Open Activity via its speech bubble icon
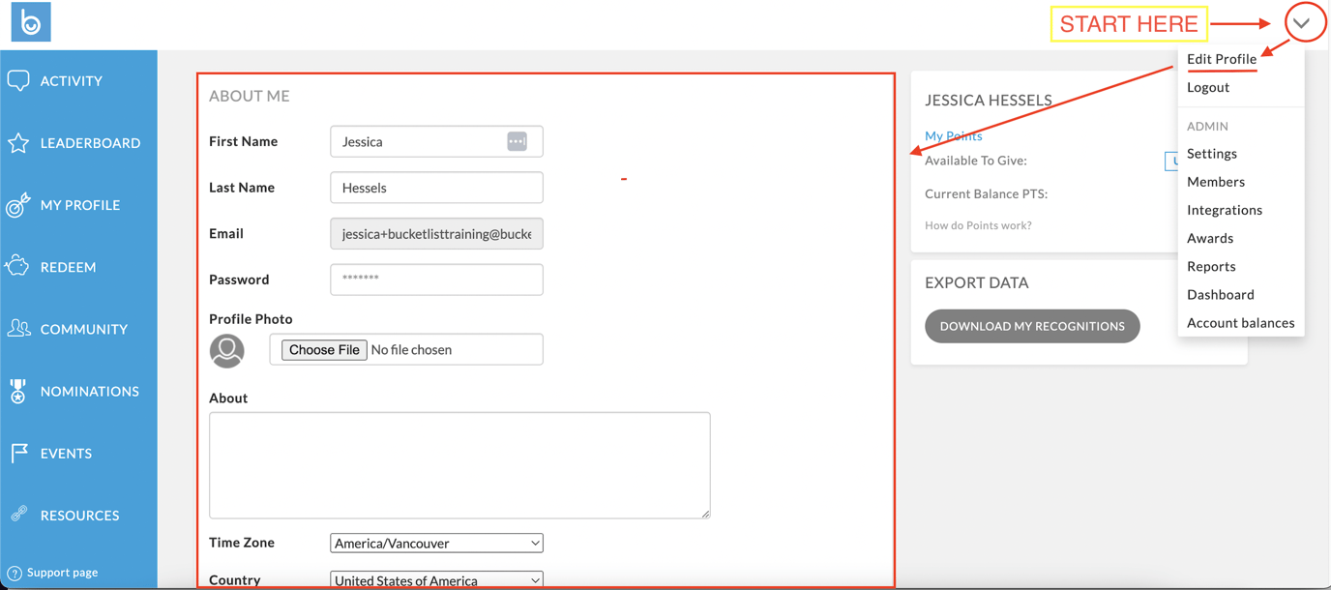 18,81
